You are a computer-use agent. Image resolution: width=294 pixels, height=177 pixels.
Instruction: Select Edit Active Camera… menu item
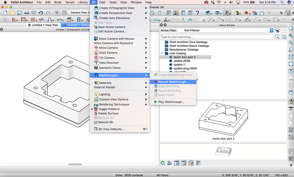pos(120,31)
